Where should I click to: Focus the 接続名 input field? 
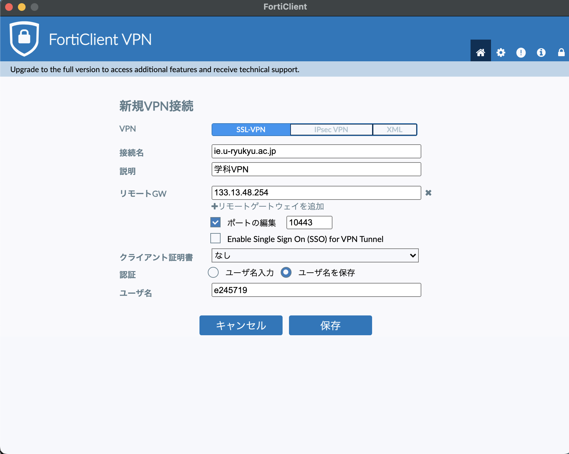coord(316,151)
